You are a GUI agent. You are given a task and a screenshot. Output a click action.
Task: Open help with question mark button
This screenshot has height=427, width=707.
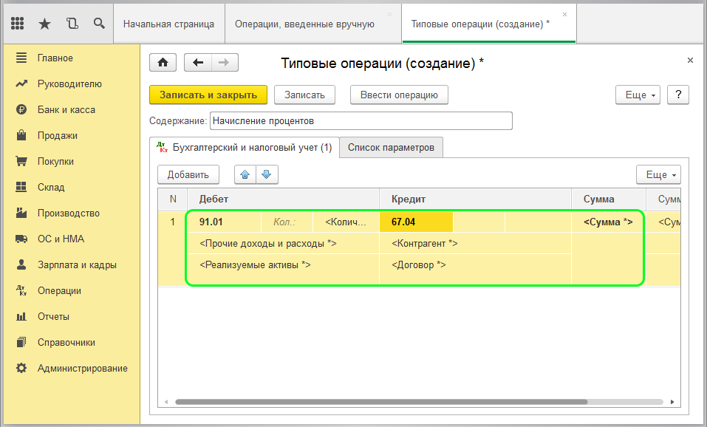pos(677,95)
